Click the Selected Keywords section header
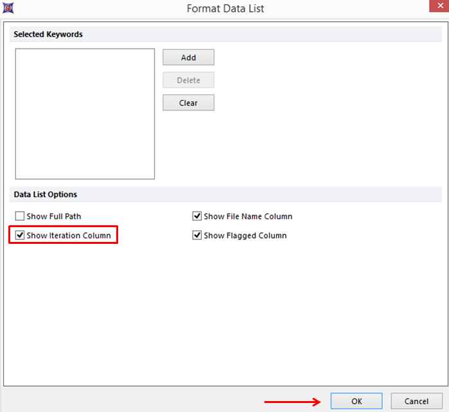 pyautogui.click(x=48, y=34)
